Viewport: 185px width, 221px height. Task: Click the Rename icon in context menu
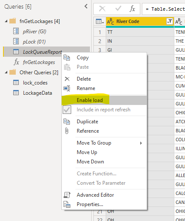(67, 88)
